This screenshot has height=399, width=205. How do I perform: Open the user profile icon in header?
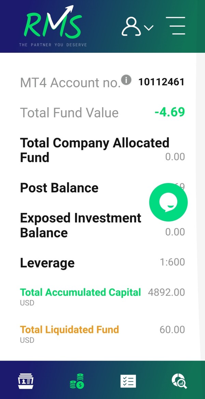(131, 27)
